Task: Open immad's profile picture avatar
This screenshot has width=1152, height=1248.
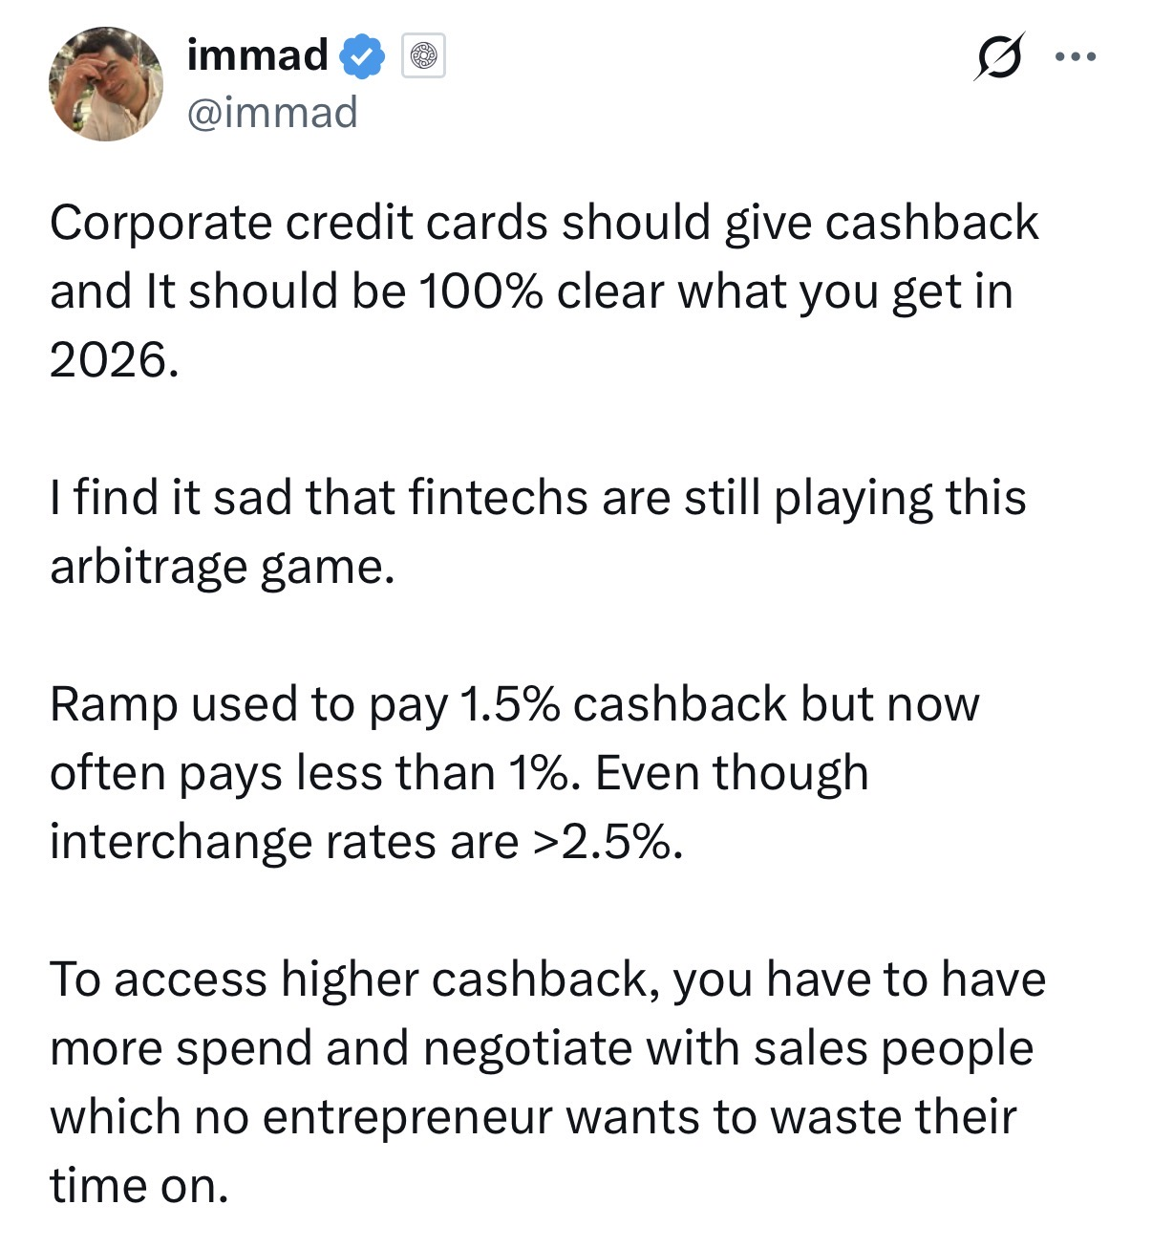Action: tap(106, 84)
